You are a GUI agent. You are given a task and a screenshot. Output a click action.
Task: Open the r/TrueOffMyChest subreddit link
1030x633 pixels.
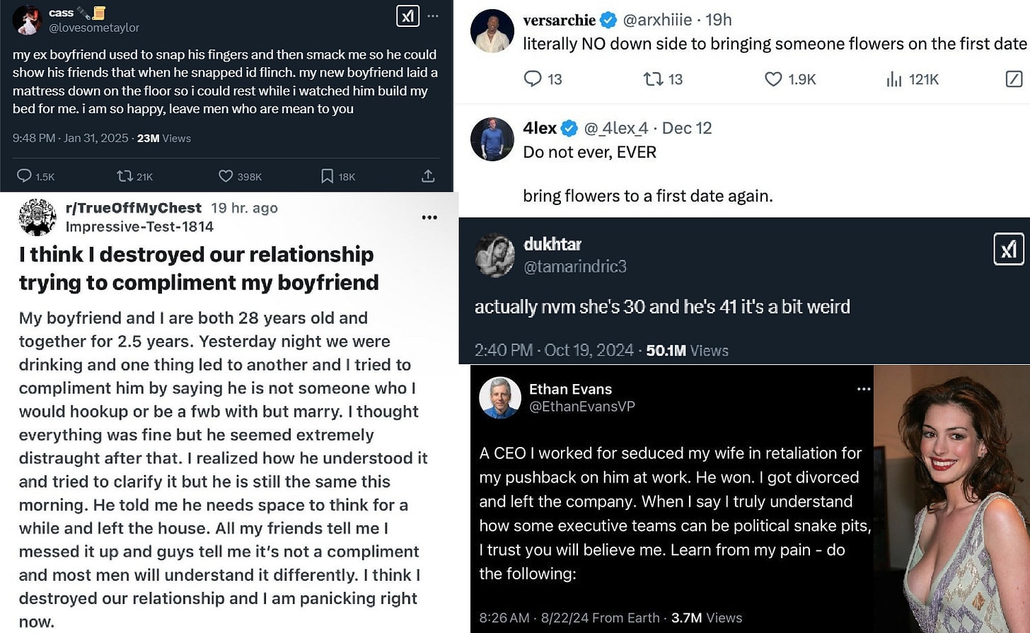[133, 208]
